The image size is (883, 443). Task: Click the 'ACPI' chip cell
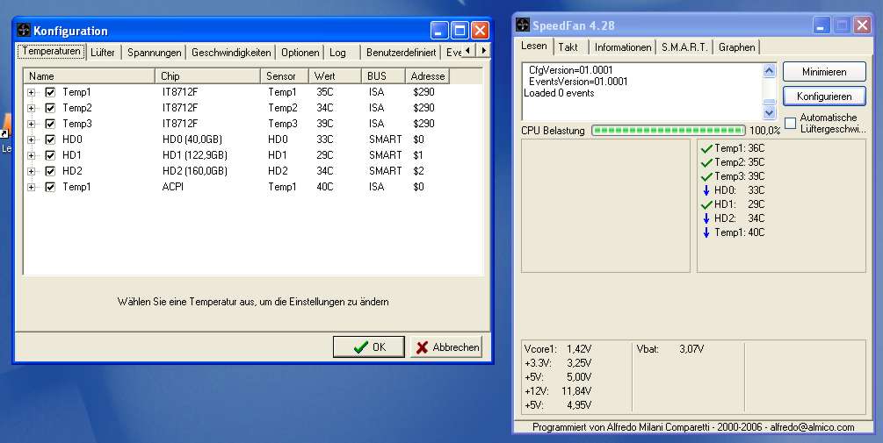pos(173,187)
